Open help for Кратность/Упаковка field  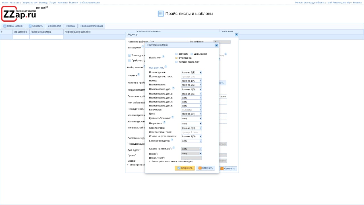pyautogui.click(x=172, y=117)
